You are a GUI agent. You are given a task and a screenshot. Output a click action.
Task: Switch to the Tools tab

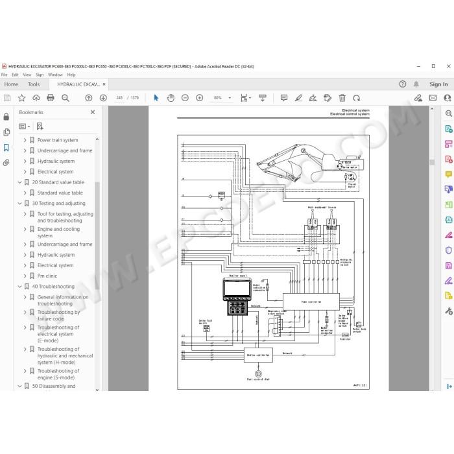[34, 84]
